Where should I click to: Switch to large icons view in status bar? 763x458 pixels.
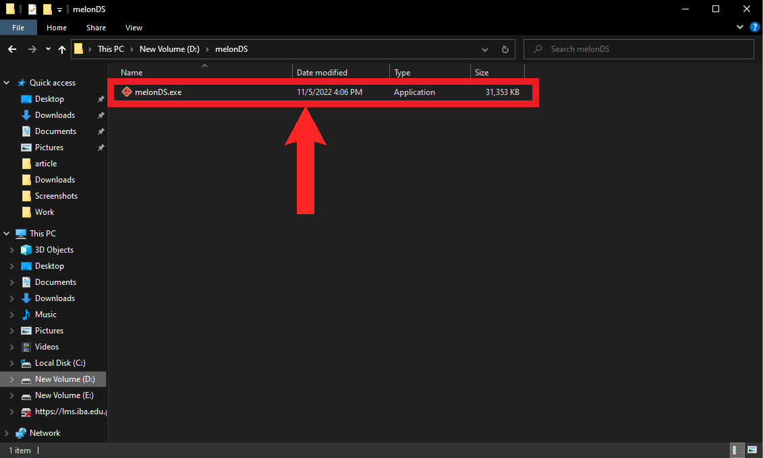[x=752, y=450]
